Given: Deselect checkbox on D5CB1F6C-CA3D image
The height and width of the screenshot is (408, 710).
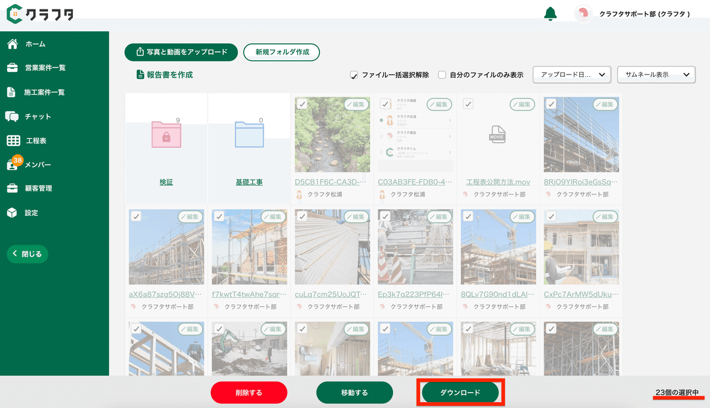Looking at the screenshot, I should [302, 104].
